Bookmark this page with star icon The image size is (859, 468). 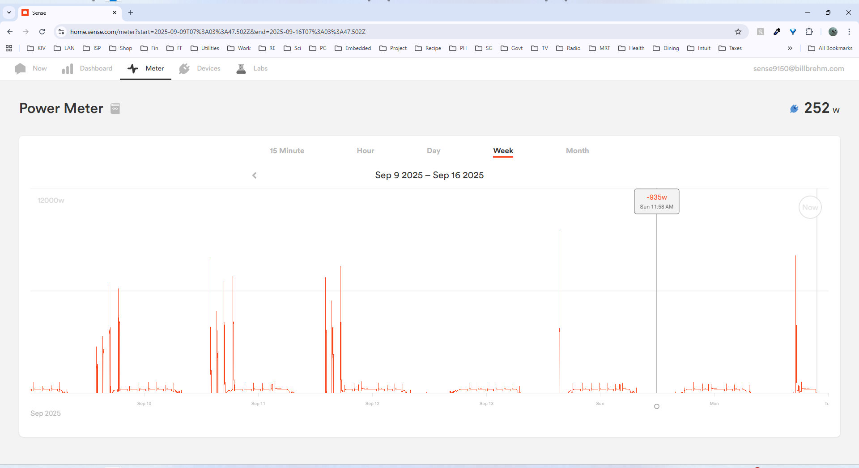(x=738, y=32)
